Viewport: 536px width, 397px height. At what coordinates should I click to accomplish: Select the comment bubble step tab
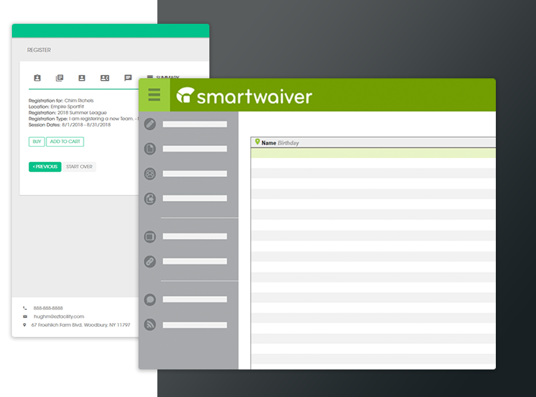[128, 78]
